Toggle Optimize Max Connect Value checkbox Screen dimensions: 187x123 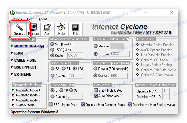point(83,105)
